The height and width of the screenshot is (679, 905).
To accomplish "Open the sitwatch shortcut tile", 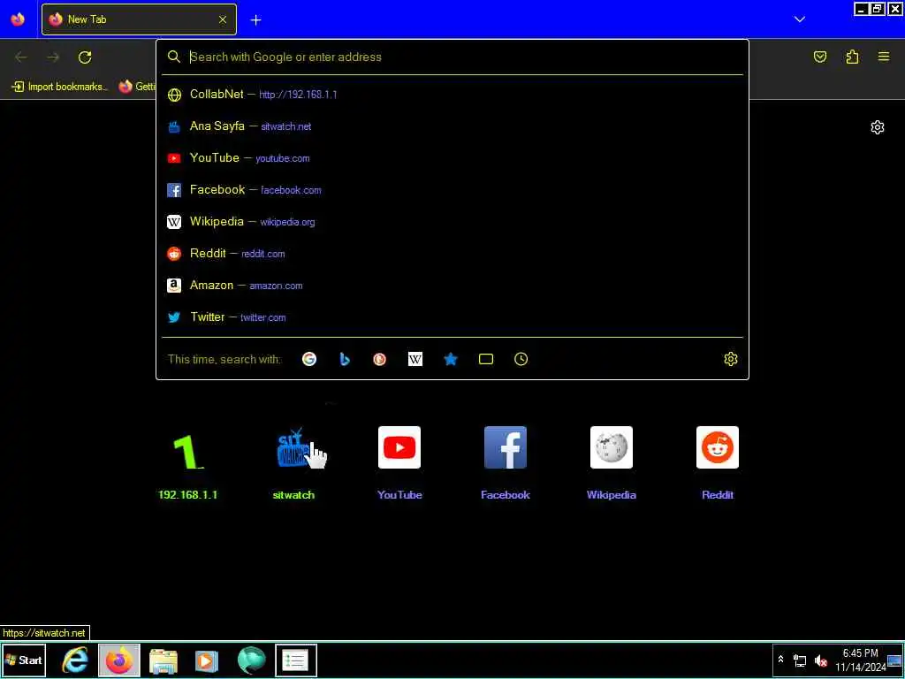I will click(293, 462).
